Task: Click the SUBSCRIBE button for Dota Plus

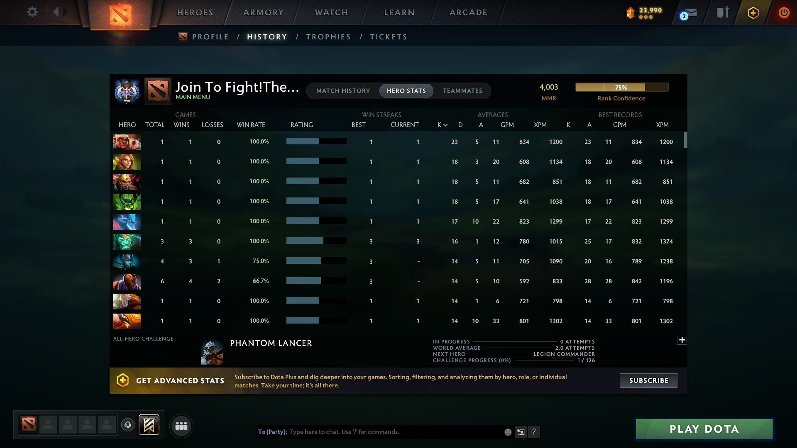Action: pos(648,380)
